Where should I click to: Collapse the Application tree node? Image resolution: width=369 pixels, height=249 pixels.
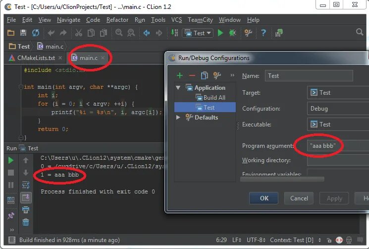pyautogui.click(x=178, y=88)
